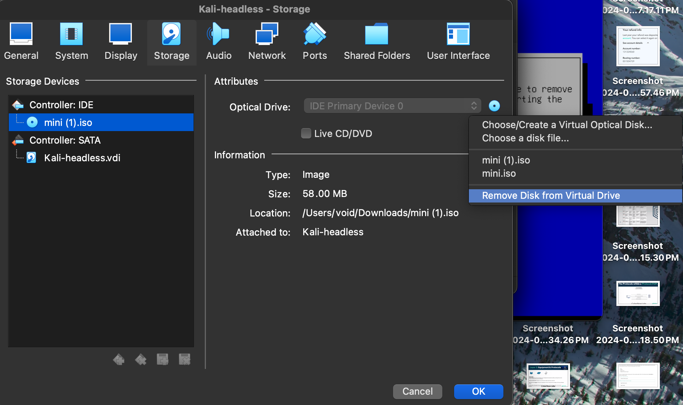The width and height of the screenshot is (683, 405).
Task: Select the Equipment & Protocols desktop thumbnail
Action: [548, 376]
